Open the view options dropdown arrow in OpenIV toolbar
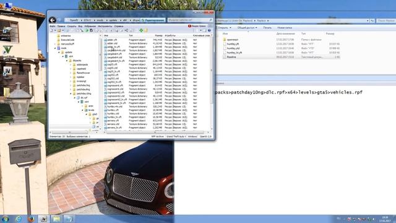The image size is (396, 223). pos(200,30)
